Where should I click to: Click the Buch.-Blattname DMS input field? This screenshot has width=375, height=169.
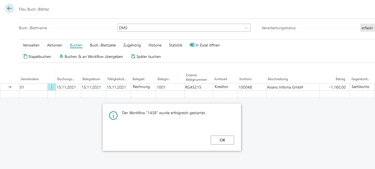180,28
